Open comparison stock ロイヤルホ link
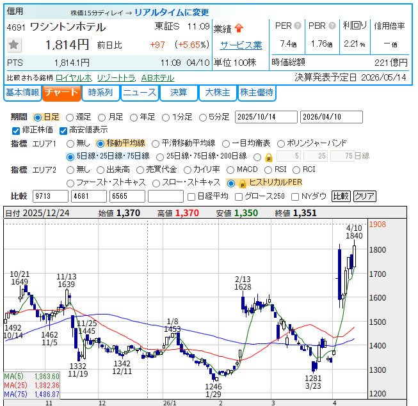The width and height of the screenshot is (418, 406). (74, 78)
